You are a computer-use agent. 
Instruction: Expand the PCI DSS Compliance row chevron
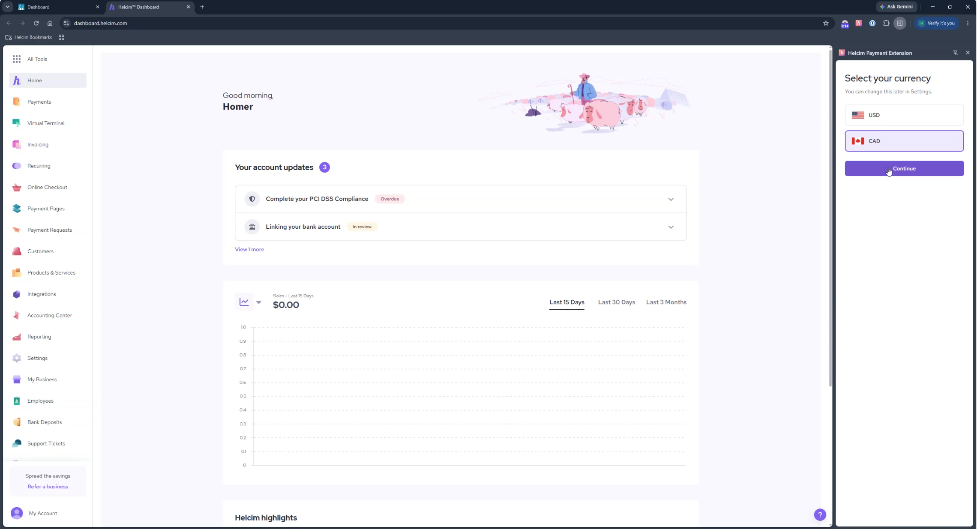click(671, 199)
